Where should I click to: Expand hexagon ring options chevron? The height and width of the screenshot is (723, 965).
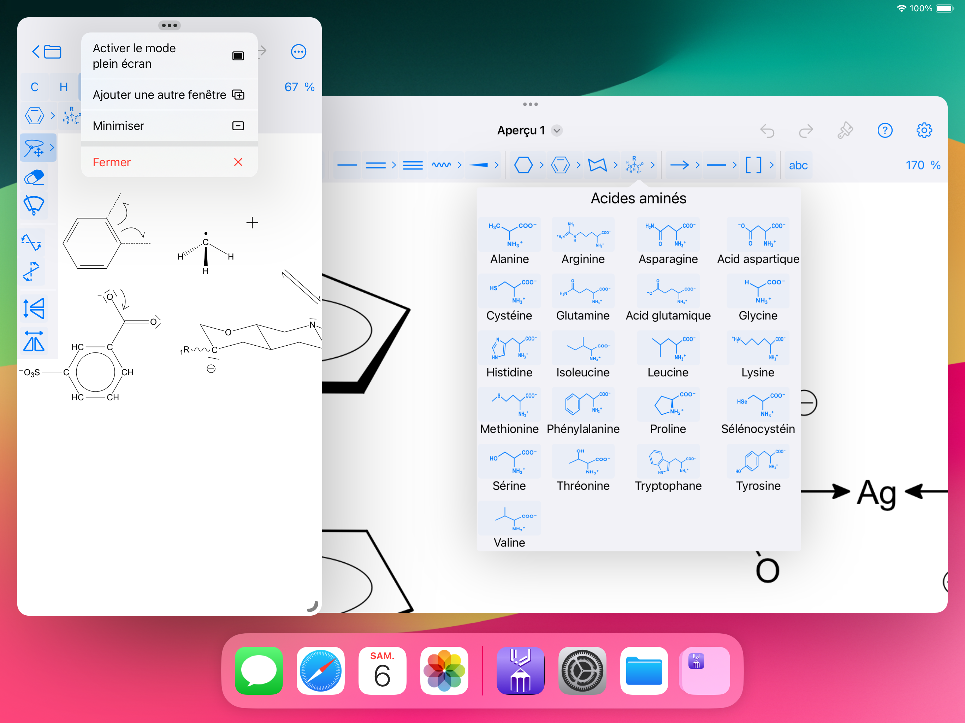541,165
